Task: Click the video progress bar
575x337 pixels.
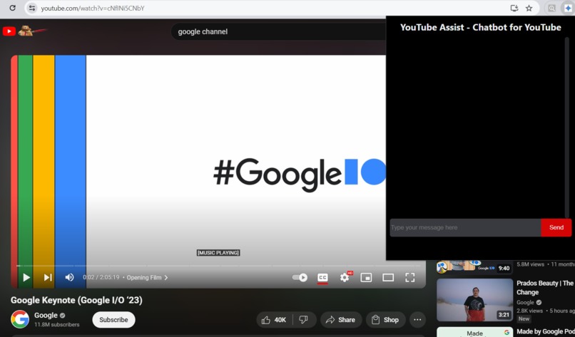Action: click(x=218, y=266)
